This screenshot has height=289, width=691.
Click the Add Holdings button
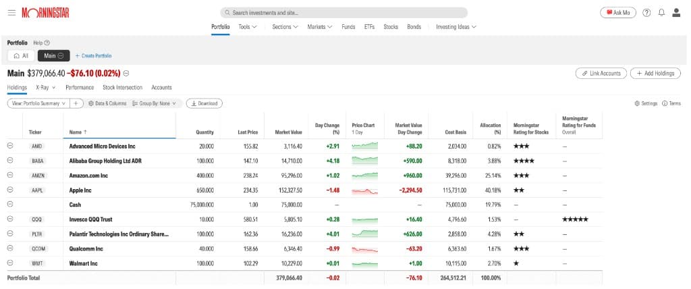tap(655, 73)
